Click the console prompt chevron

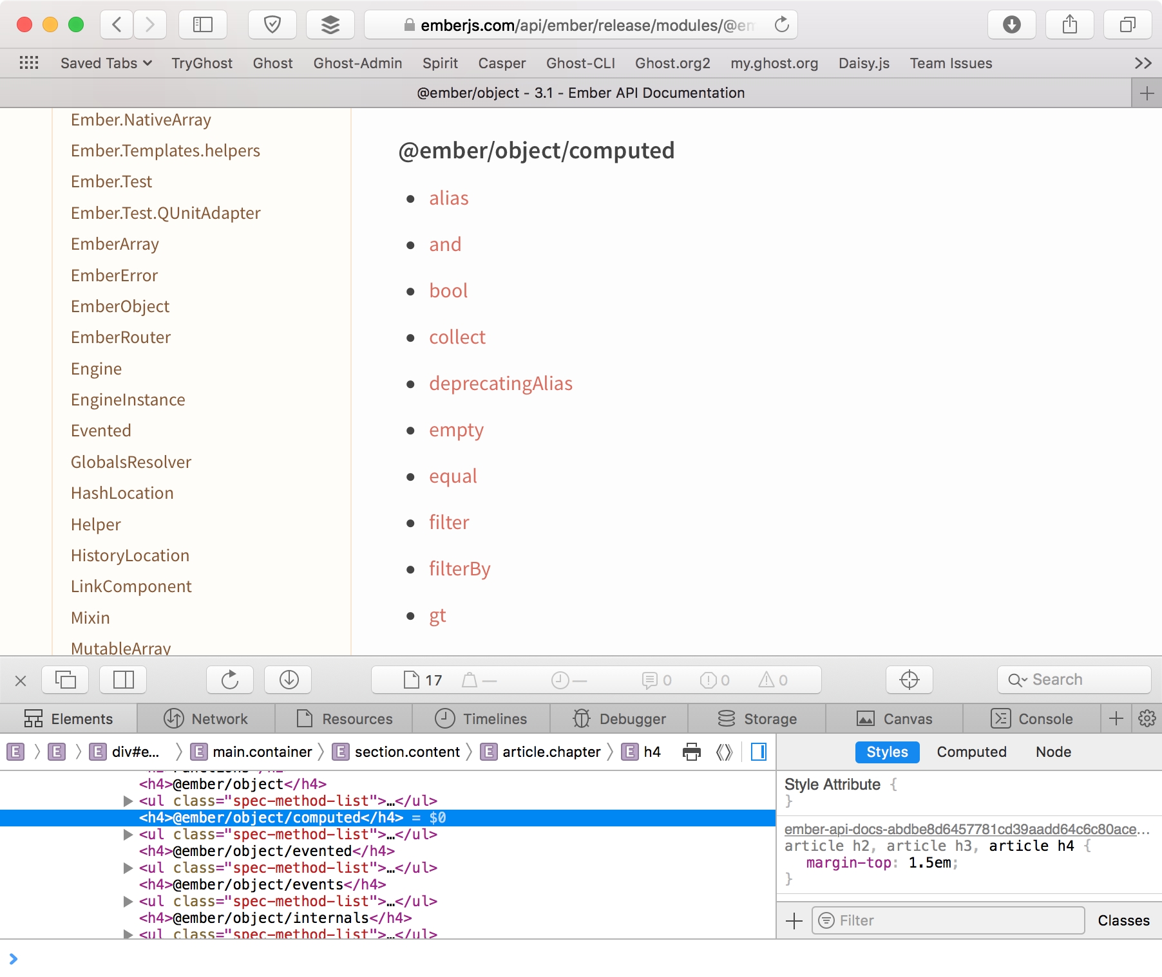click(x=14, y=959)
